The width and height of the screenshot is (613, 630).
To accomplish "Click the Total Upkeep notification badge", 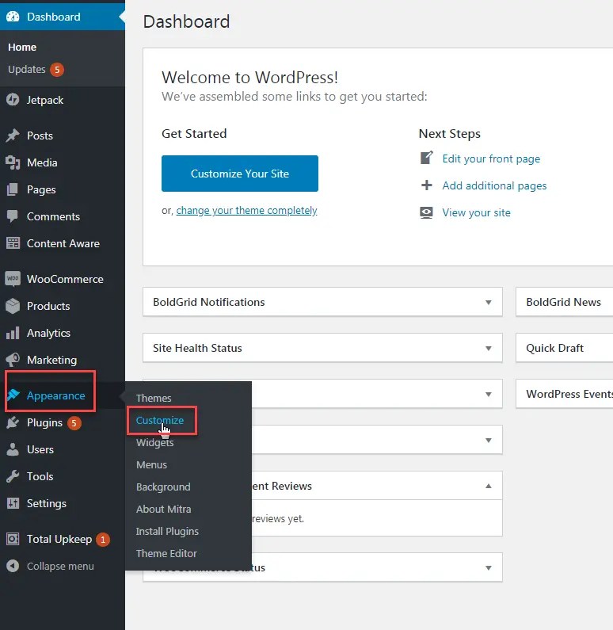I will pyautogui.click(x=103, y=539).
